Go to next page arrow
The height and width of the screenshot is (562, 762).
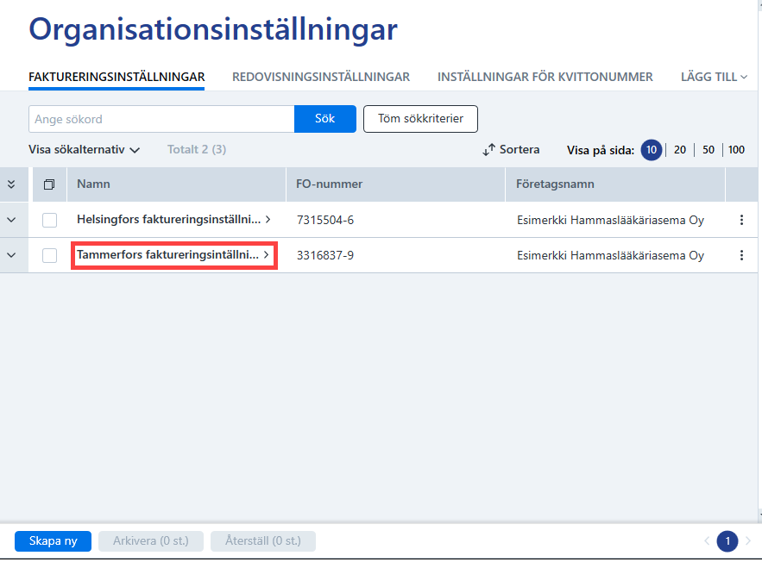pos(748,541)
